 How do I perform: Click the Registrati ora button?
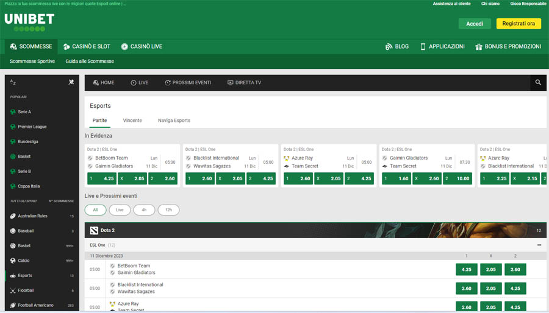coord(518,23)
